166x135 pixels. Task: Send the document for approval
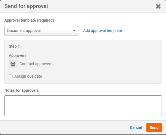154,128
